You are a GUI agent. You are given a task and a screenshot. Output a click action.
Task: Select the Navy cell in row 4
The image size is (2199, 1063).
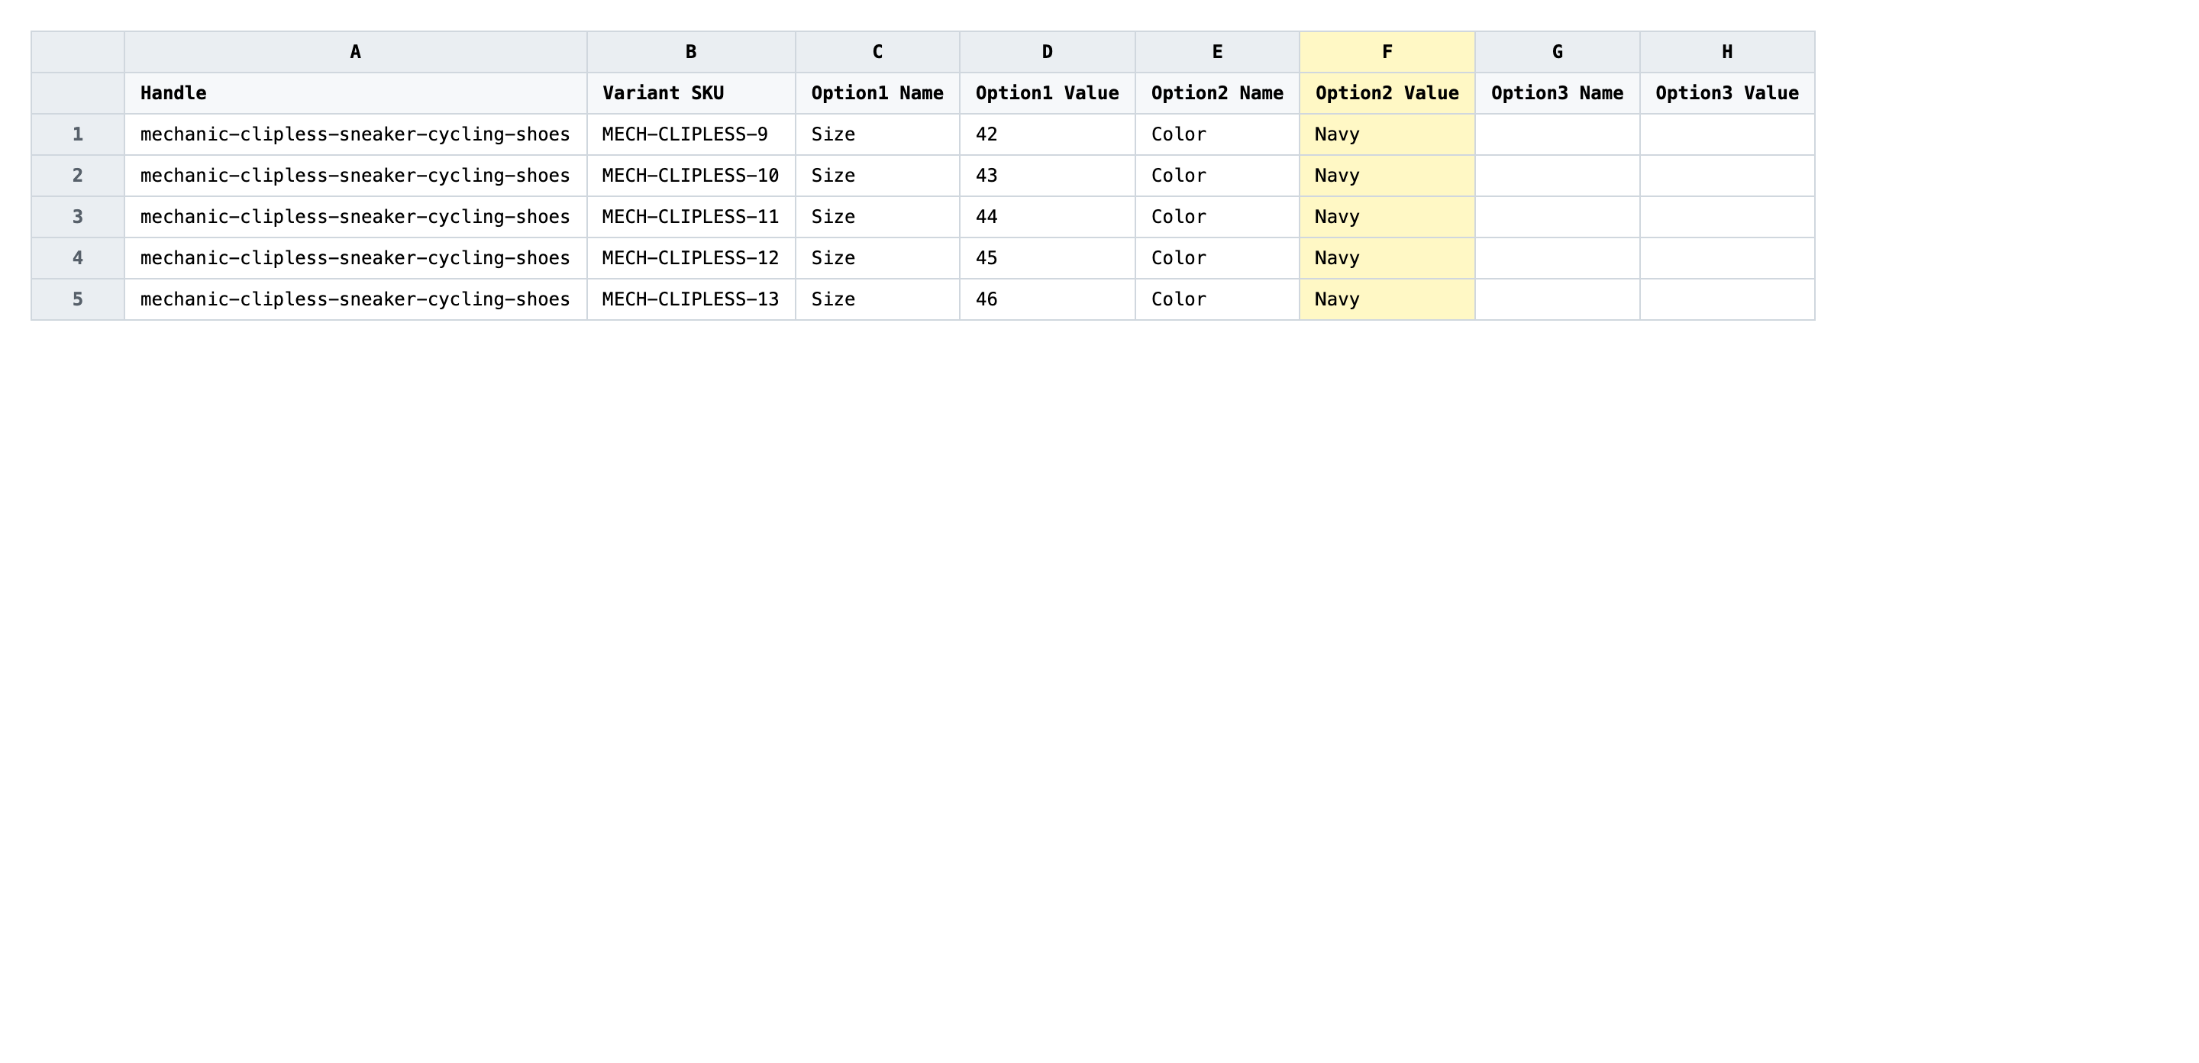(1387, 258)
